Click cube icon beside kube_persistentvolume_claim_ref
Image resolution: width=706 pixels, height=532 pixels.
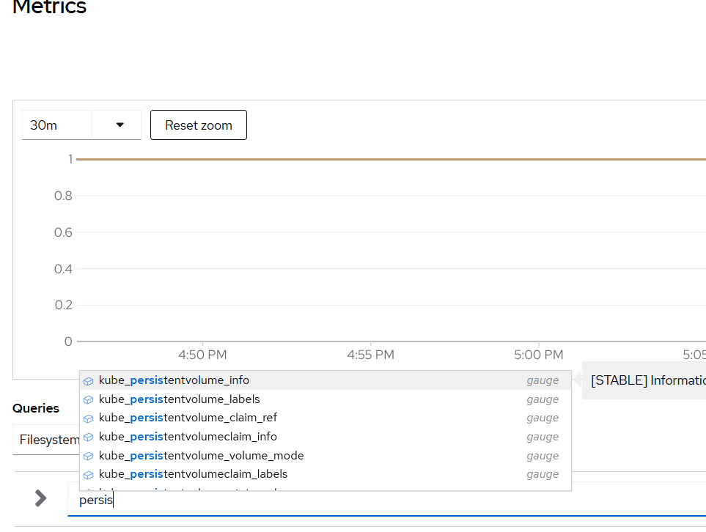click(89, 418)
